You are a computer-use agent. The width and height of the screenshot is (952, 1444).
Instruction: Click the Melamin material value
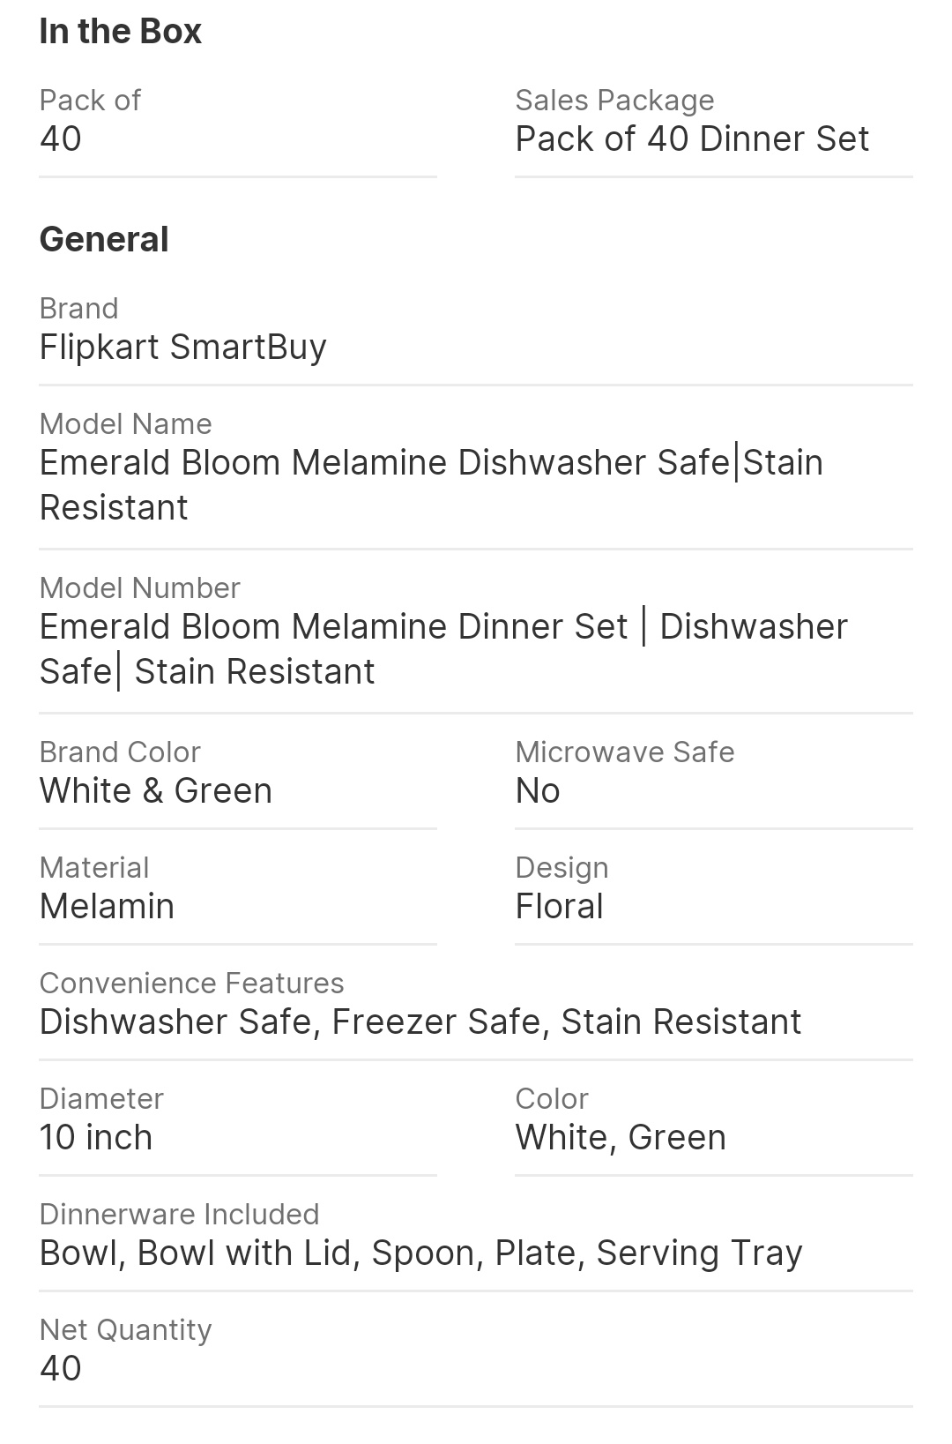(x=107, y=907)
